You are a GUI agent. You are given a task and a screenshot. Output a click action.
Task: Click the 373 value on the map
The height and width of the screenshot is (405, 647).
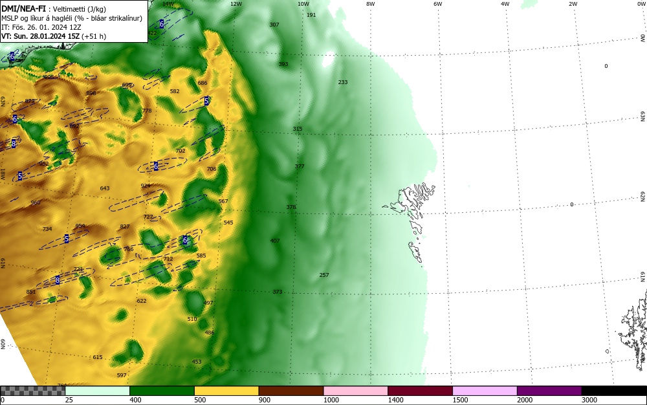278,292
